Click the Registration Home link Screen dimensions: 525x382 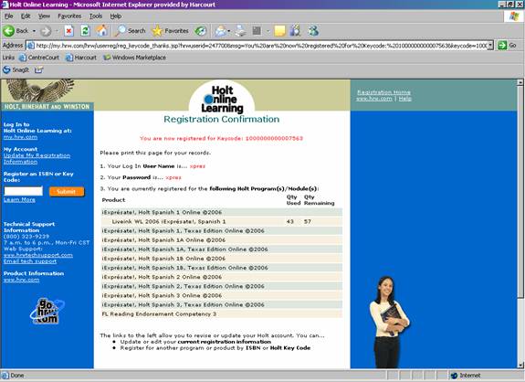(383, 92)
